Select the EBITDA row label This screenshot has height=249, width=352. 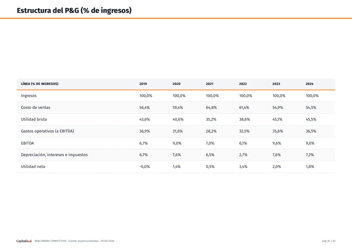pyautogui.click(x=28, y=143)
